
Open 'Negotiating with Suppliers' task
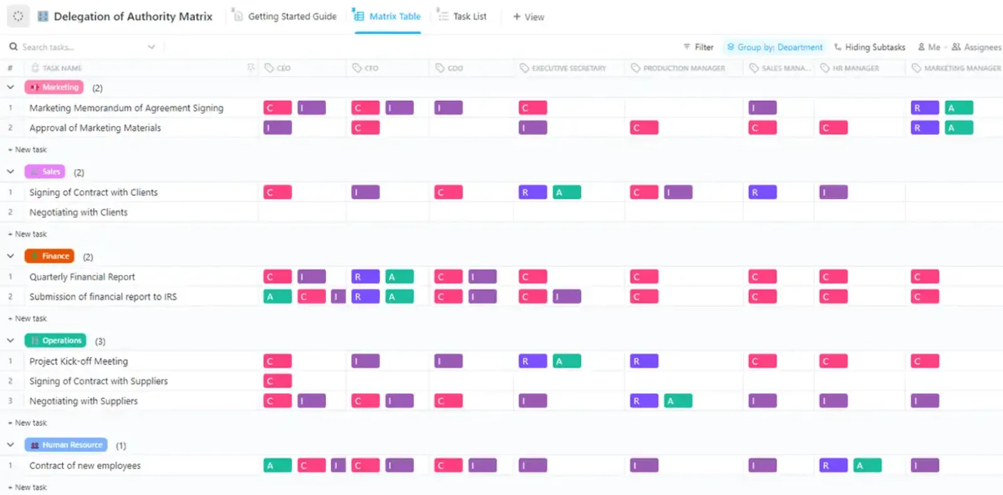pyautogui.click(x=83, y=401)
